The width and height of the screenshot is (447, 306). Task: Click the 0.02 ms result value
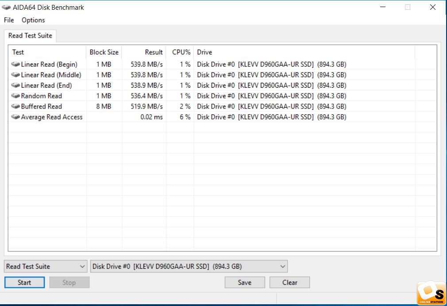[152, 117]
